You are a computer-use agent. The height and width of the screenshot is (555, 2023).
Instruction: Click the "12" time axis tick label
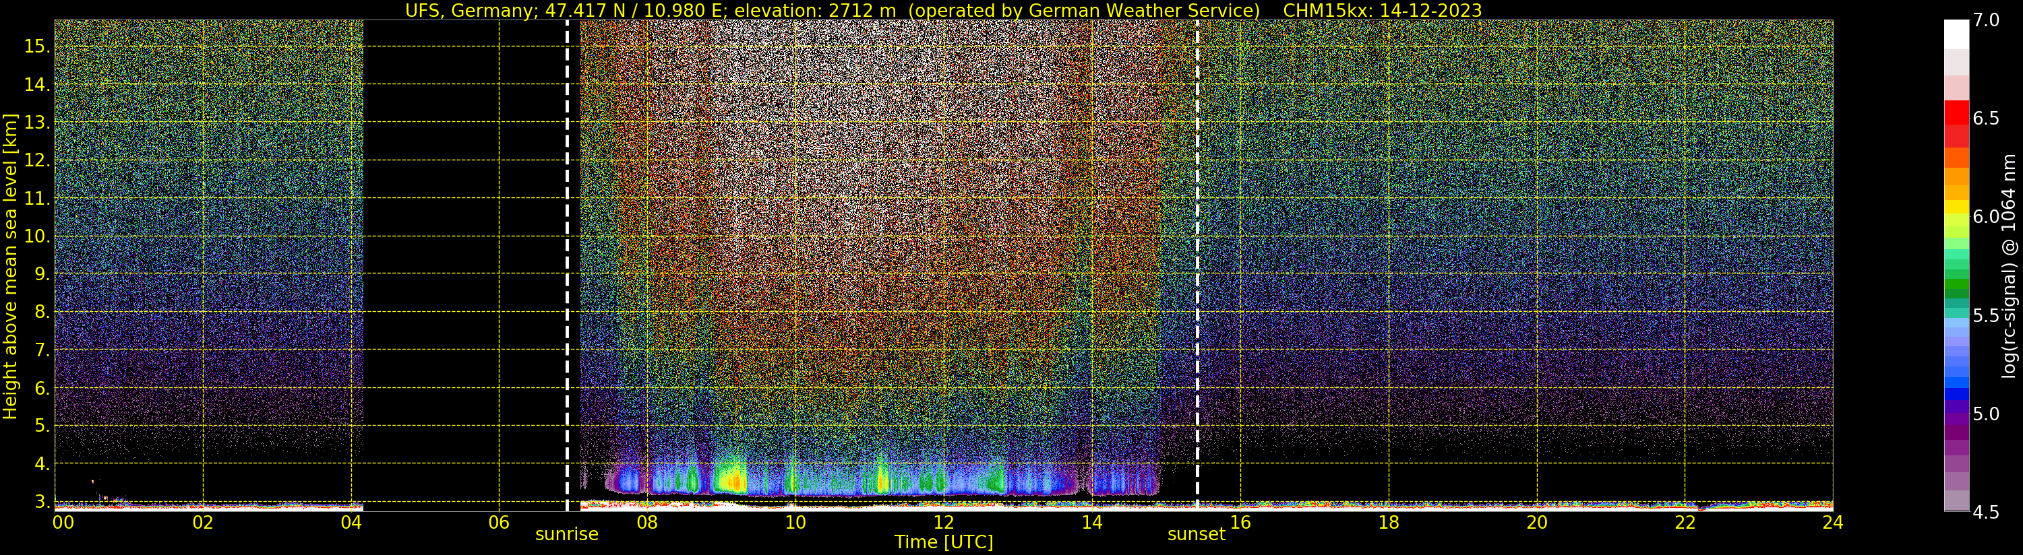(943, 523)
